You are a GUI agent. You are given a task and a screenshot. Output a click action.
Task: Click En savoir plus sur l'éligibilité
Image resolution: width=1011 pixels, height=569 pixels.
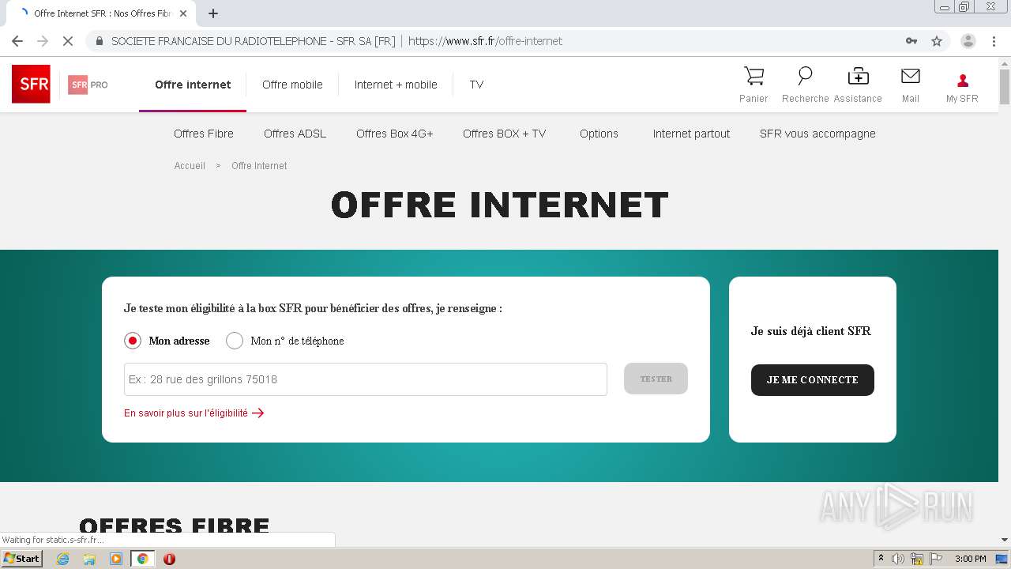[194, 413]
